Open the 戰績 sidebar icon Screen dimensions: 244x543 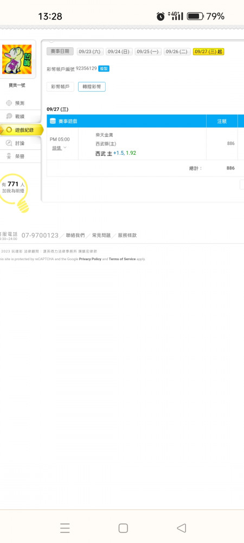click(9, 116)
